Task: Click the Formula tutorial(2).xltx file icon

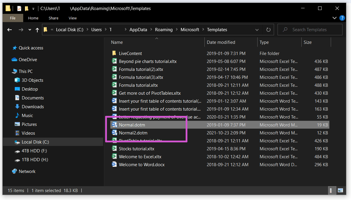Action: 114,69
